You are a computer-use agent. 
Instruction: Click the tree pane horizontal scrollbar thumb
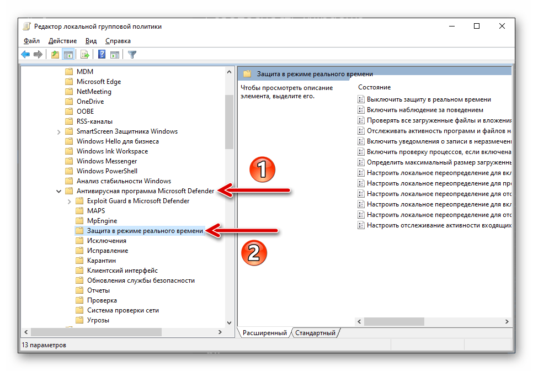point(96,332)
